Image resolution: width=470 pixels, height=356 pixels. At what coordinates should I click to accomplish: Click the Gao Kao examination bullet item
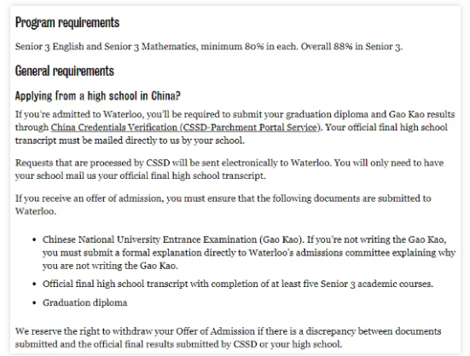pos(249,252)
